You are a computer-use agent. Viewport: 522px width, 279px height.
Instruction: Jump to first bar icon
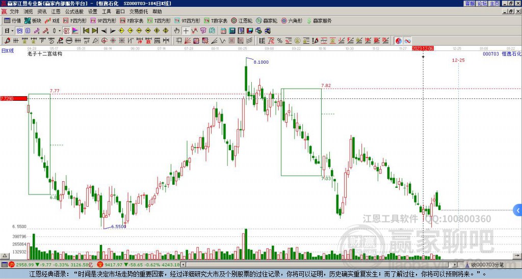coord(86,31)
